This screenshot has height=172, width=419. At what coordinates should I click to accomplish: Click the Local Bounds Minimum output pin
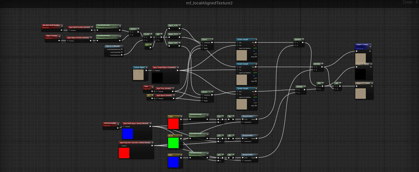click(122, 49)
